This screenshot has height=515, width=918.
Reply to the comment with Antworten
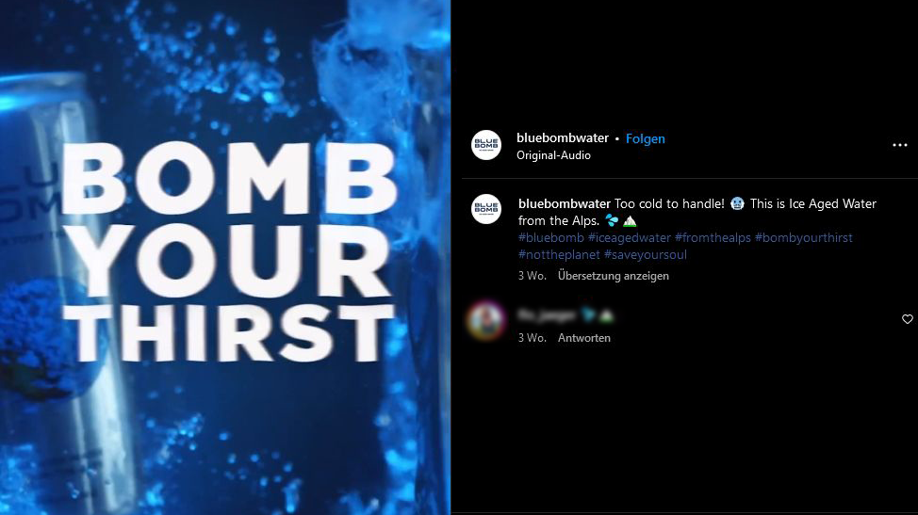pyautogui.click(x=583, y=338)
